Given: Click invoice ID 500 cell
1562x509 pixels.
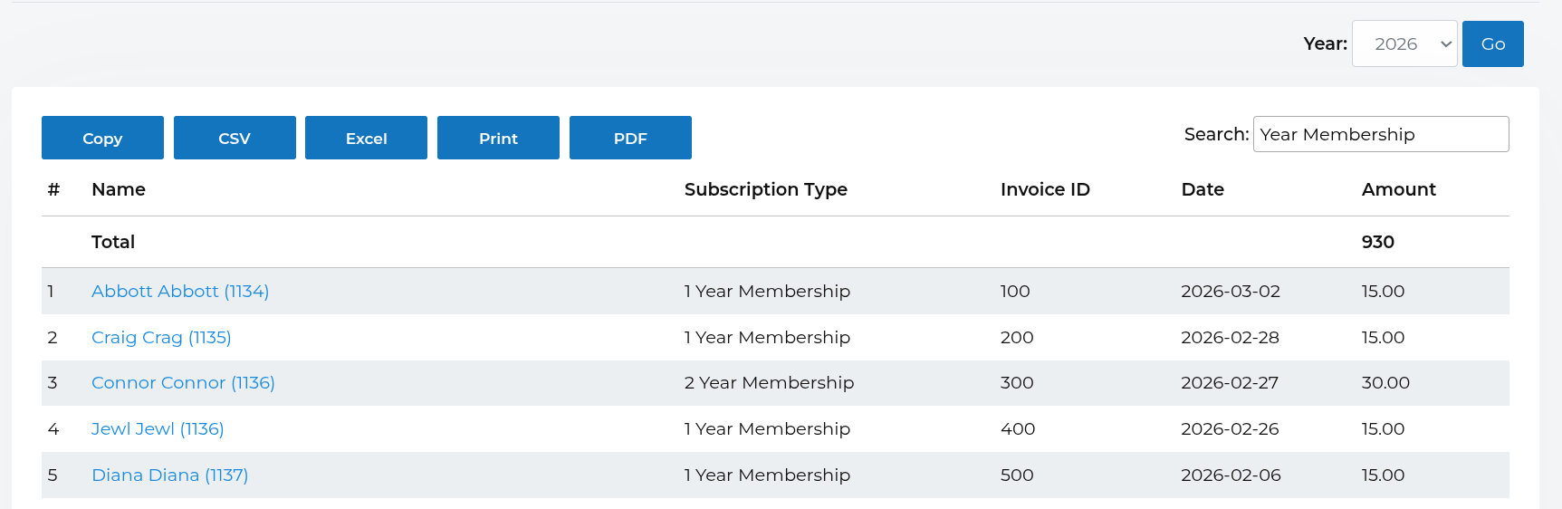Looking at the screenshot, I should (1017, 475).
